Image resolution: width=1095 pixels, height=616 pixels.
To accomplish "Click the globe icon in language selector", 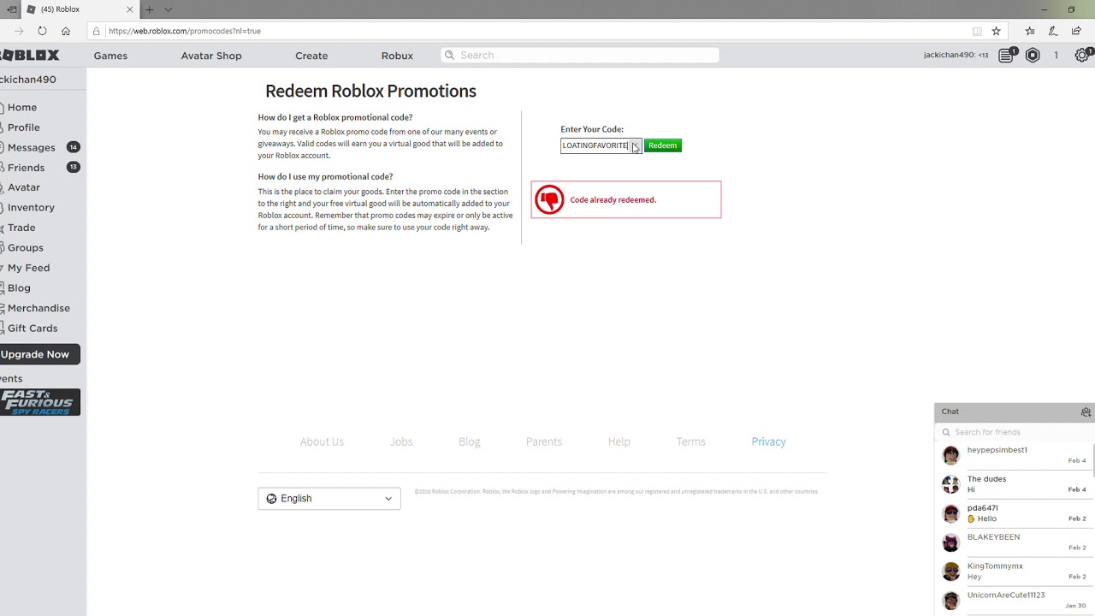I will 271,499.
